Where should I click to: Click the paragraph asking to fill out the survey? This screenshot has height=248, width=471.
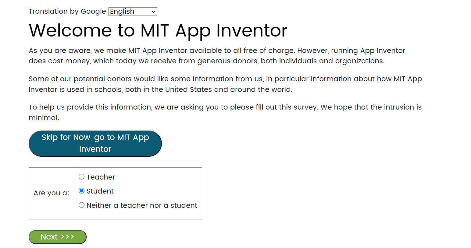click(225, 112)
